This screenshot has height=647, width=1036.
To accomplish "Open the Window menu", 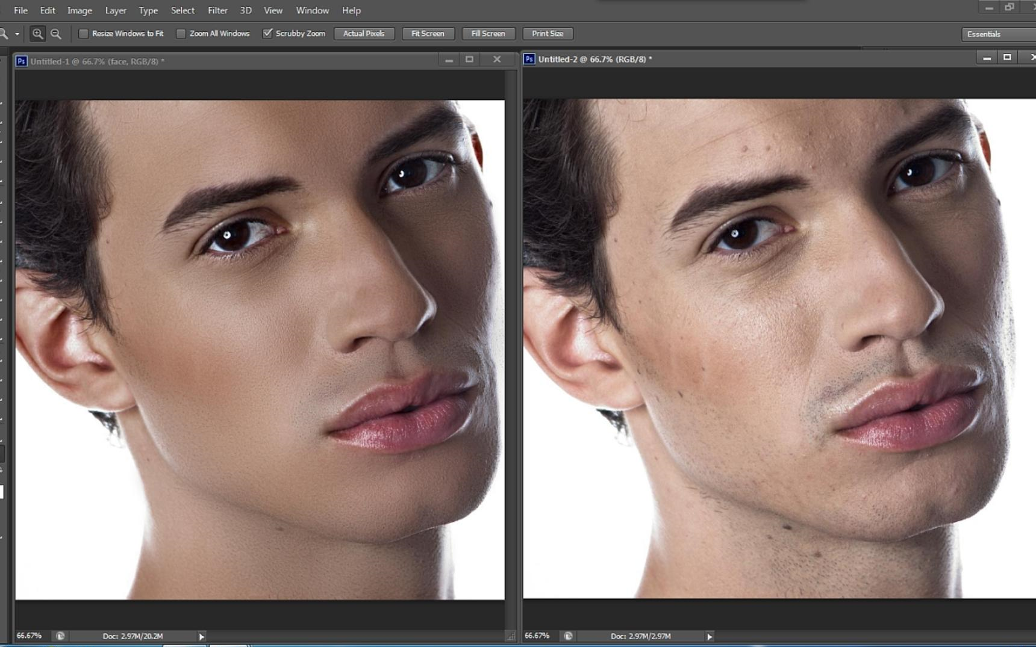I will (312, 10).
